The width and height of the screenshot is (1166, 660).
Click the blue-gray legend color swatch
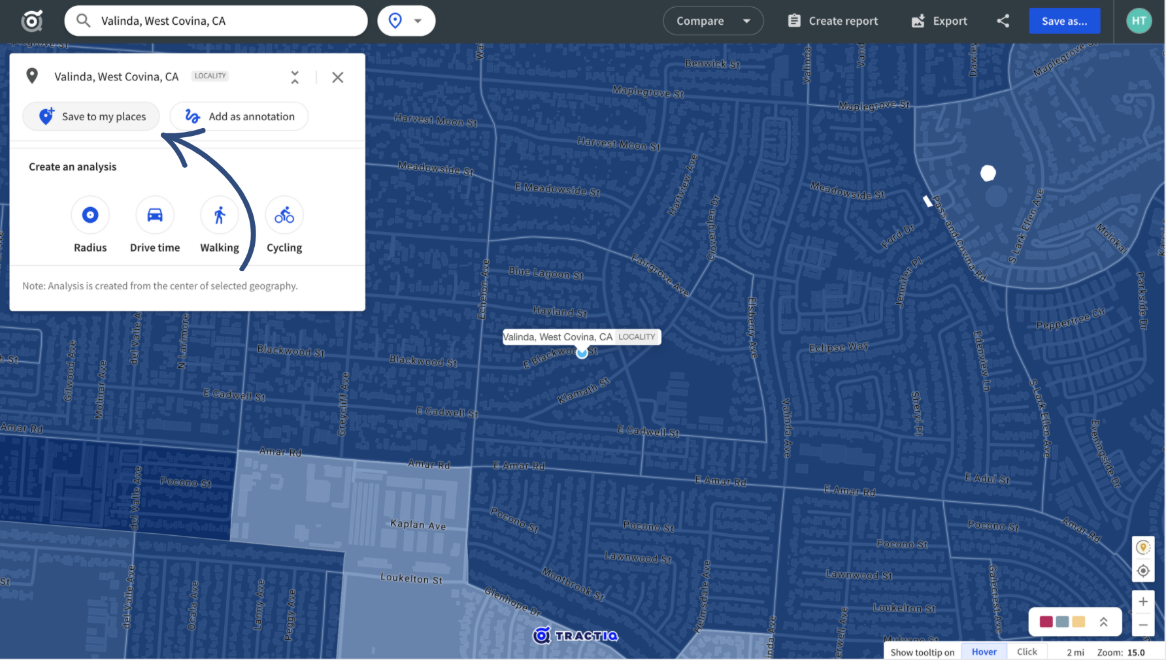tap(1062, 622)
